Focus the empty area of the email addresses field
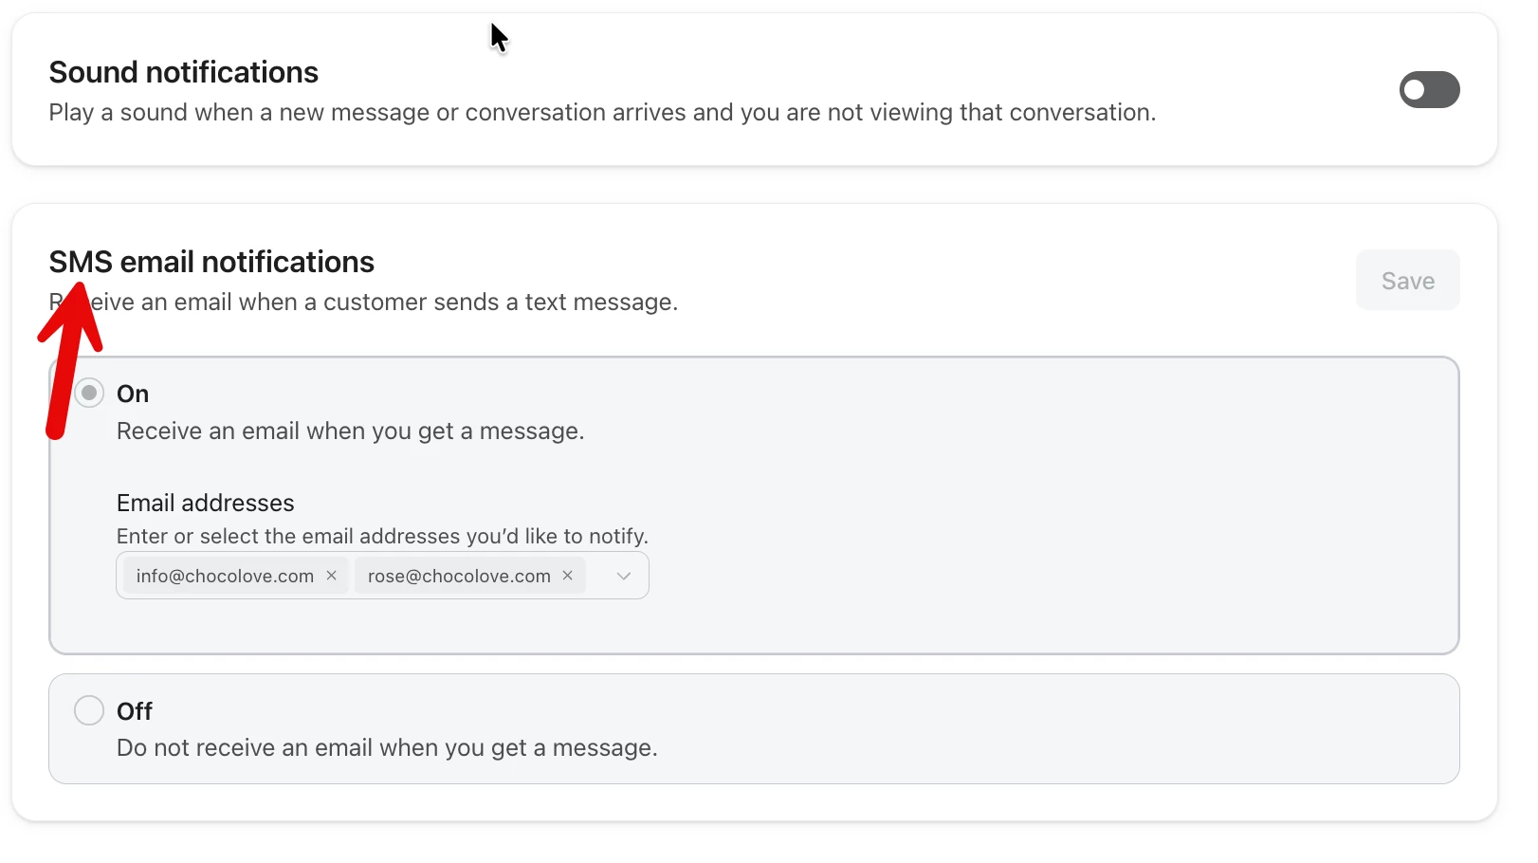This screenshot has height=863, width=1538. tap(597, 577)
